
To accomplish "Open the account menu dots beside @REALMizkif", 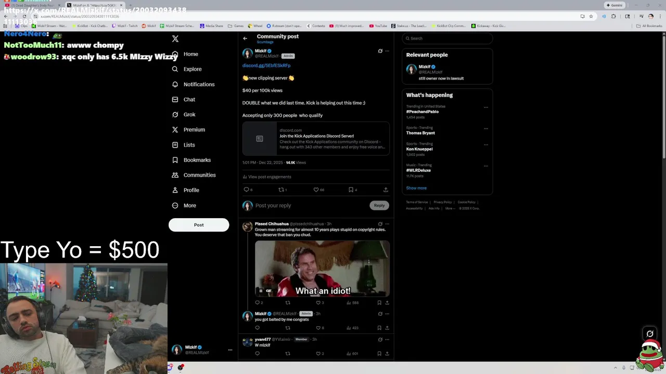I will coord(230,350).
